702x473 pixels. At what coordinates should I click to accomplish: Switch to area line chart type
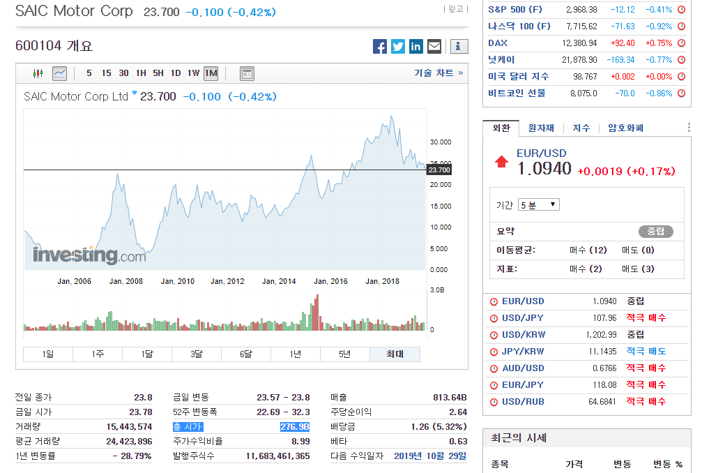[x=59, y=73]
